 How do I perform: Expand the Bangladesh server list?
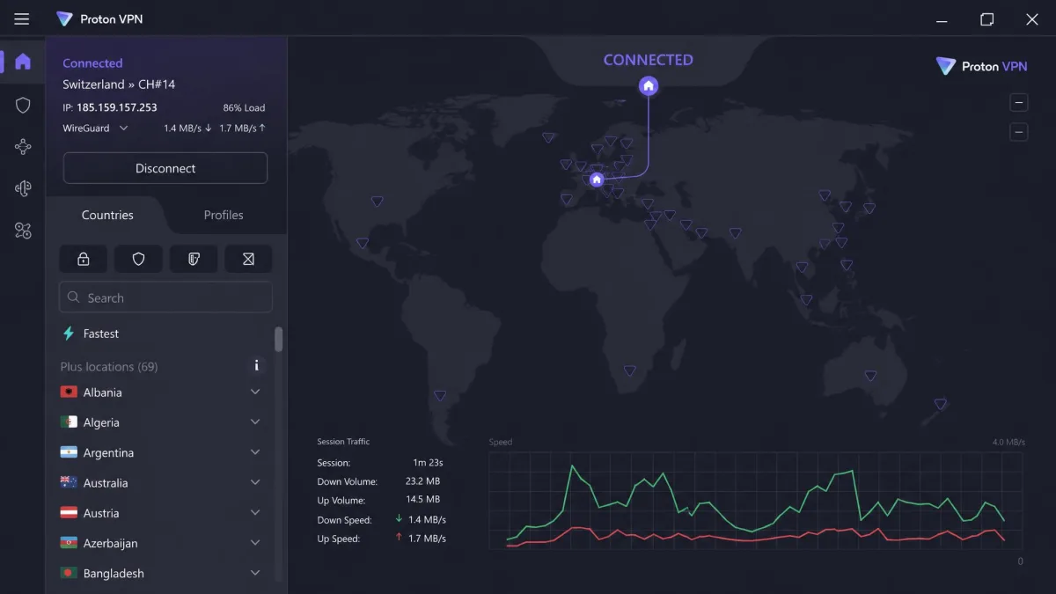255,573
